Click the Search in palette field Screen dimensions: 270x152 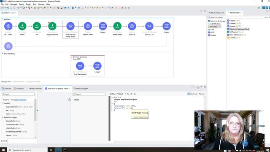point(235,17)
